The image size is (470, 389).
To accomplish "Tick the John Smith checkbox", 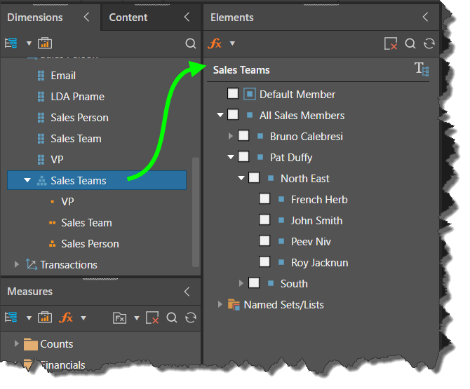I will (x=264, y=220).
